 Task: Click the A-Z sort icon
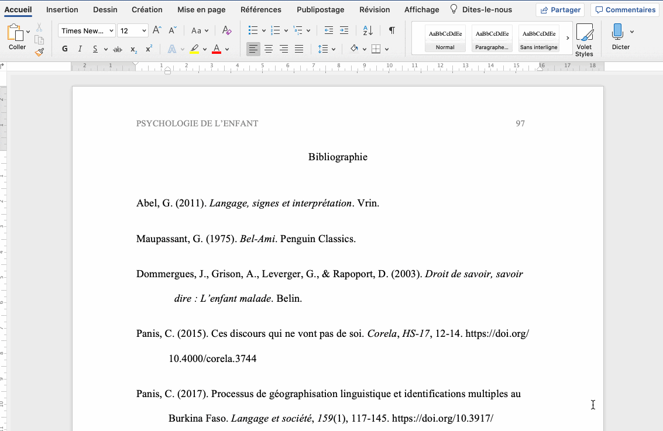coord(368,30)
